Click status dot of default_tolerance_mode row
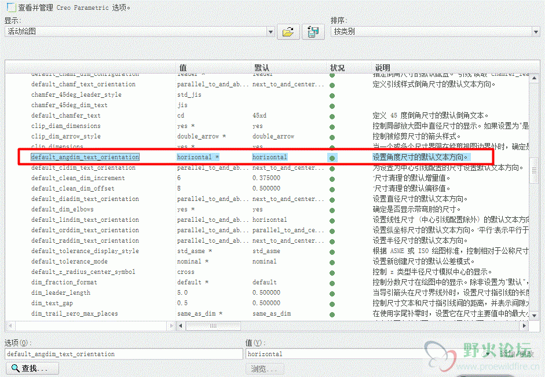This screenshot has width=545, height=377. pos(332,262)
